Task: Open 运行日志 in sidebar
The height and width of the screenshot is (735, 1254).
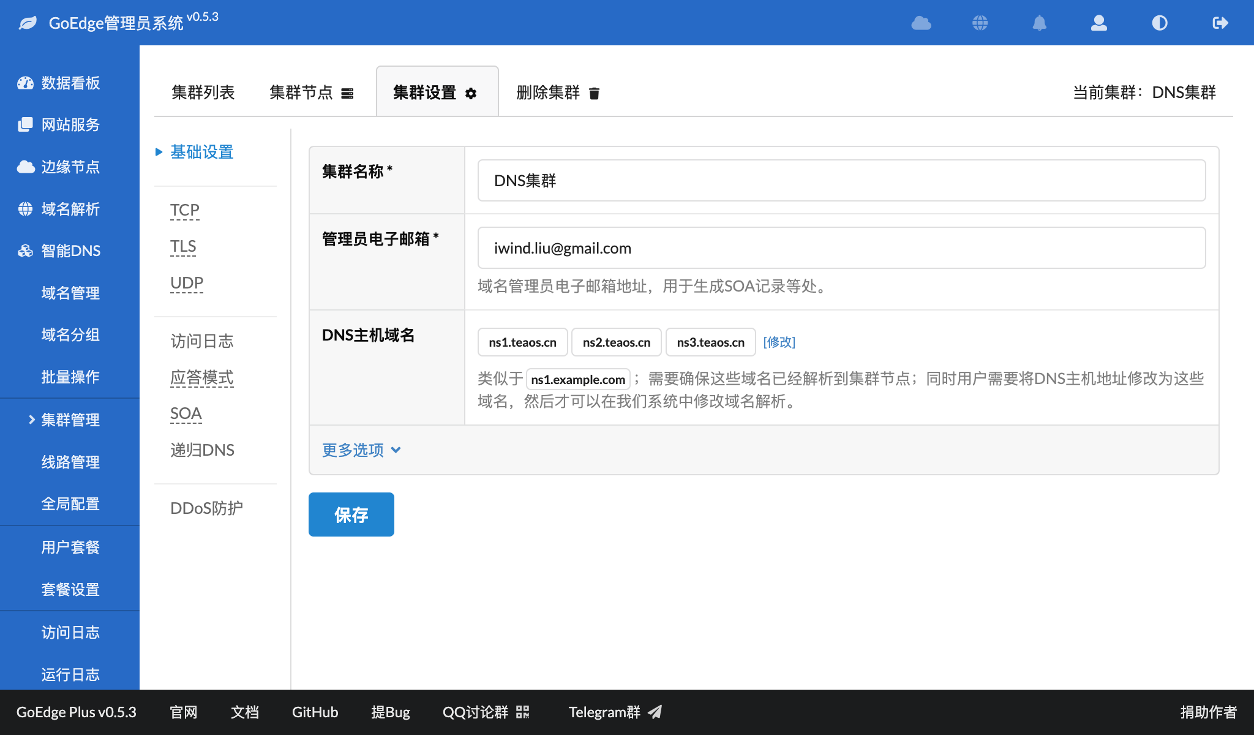Action: point(70,675)
